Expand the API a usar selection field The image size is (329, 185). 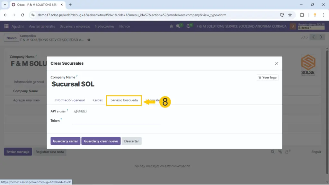pyautogui.click(x=116, y=112)
